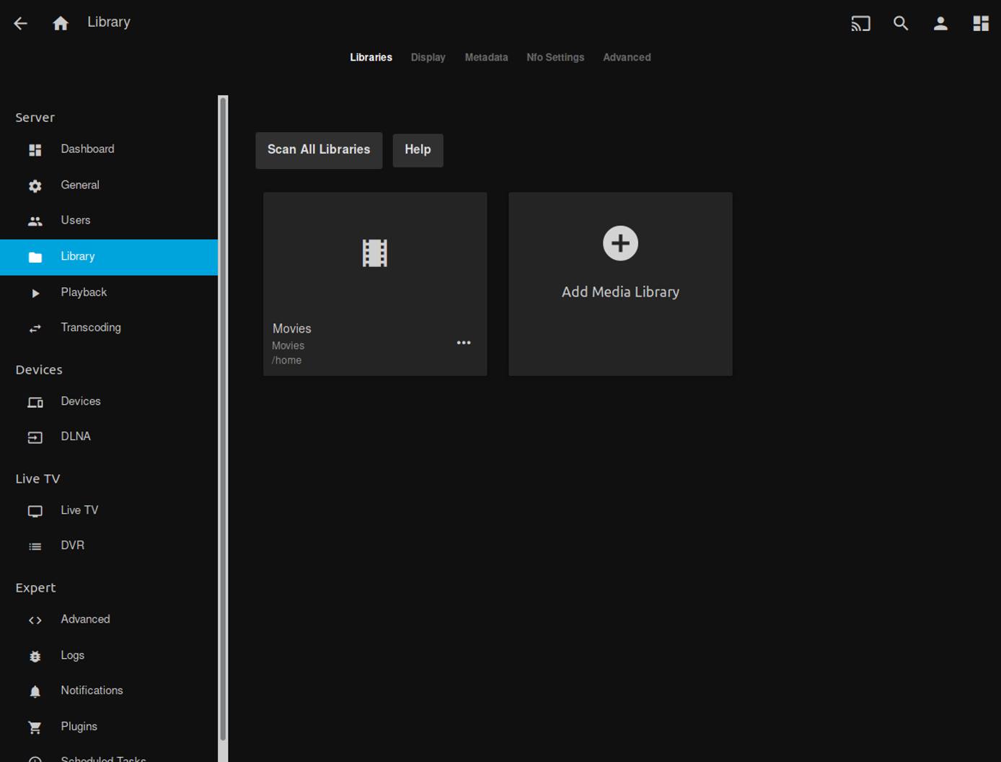Open Playback settings

tap(84, 292)
